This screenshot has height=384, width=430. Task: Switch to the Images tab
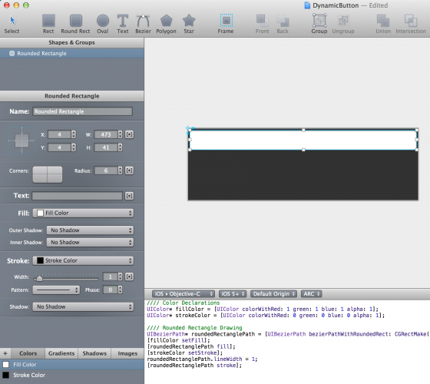click(127, 353)
